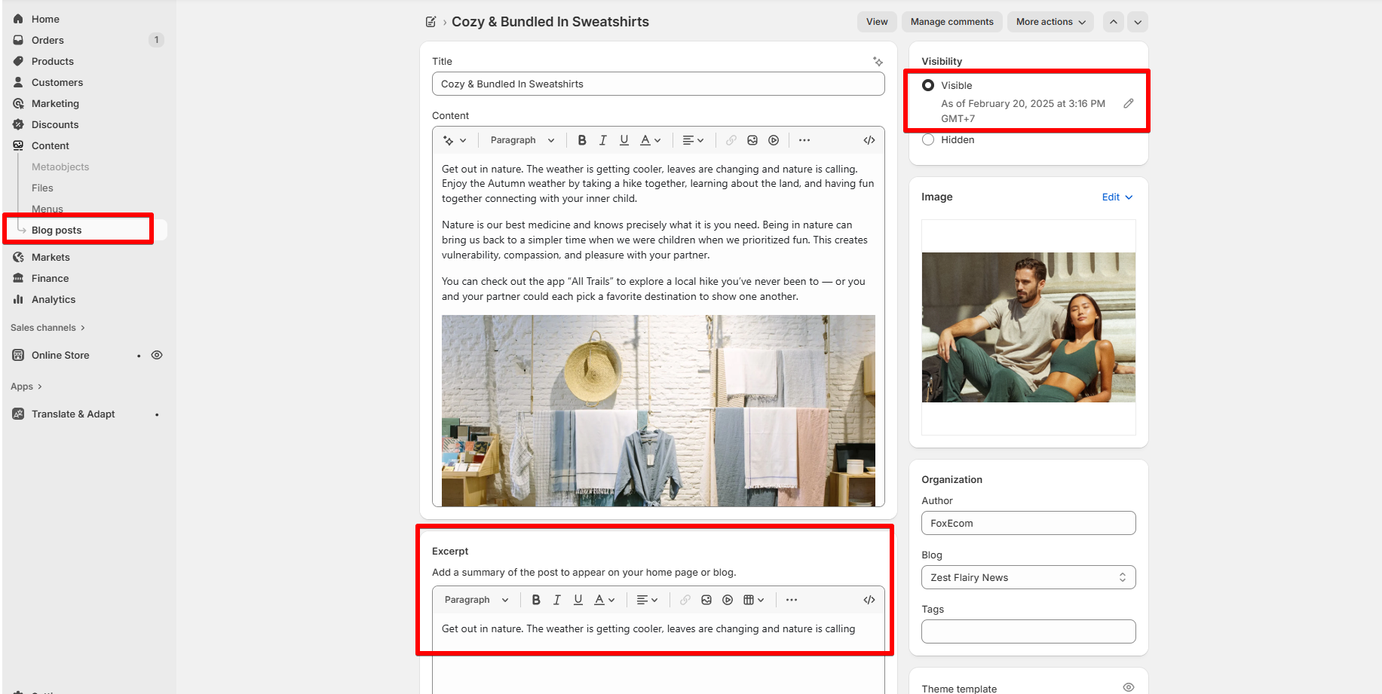This screenshot has height=694, width=1382.
Task: Click the blog post edit breadcrumb icon
Action: click(431, 22)
